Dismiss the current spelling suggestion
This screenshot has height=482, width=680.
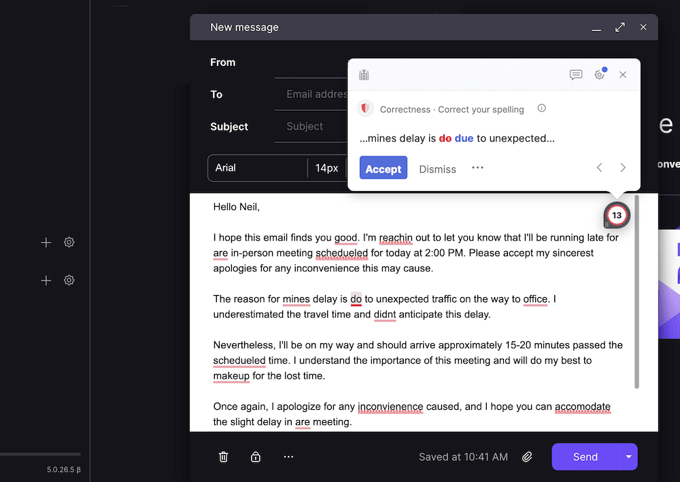[437, 169]
